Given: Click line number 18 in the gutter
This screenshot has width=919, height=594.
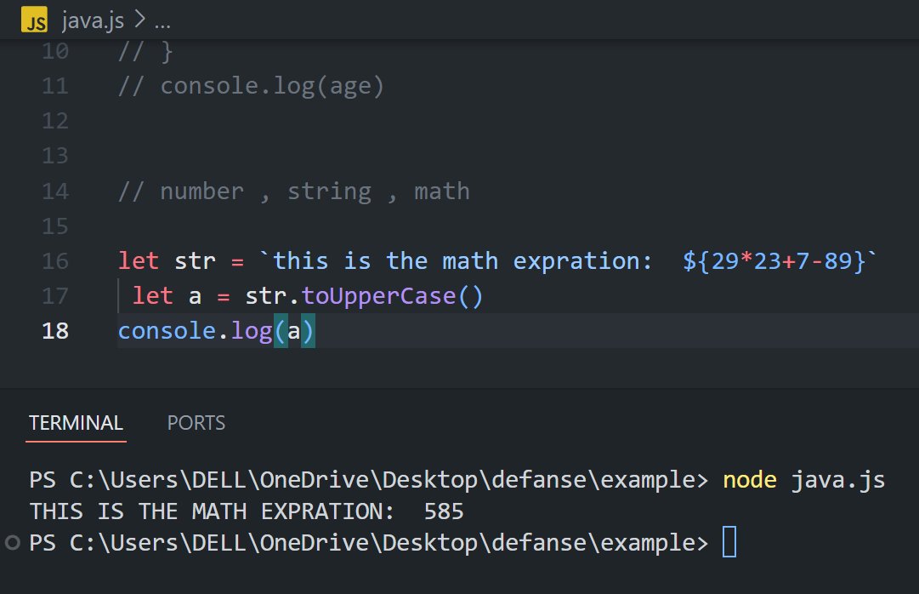Looking at the screenshot, I should pos(55,331).
